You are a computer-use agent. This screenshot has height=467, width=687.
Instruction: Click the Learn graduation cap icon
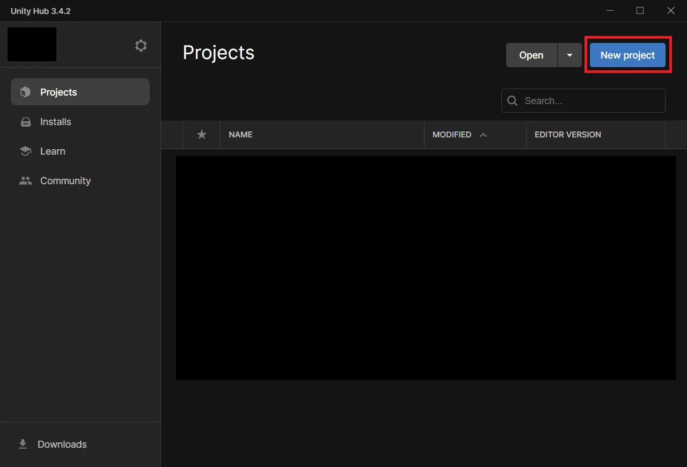25,151
